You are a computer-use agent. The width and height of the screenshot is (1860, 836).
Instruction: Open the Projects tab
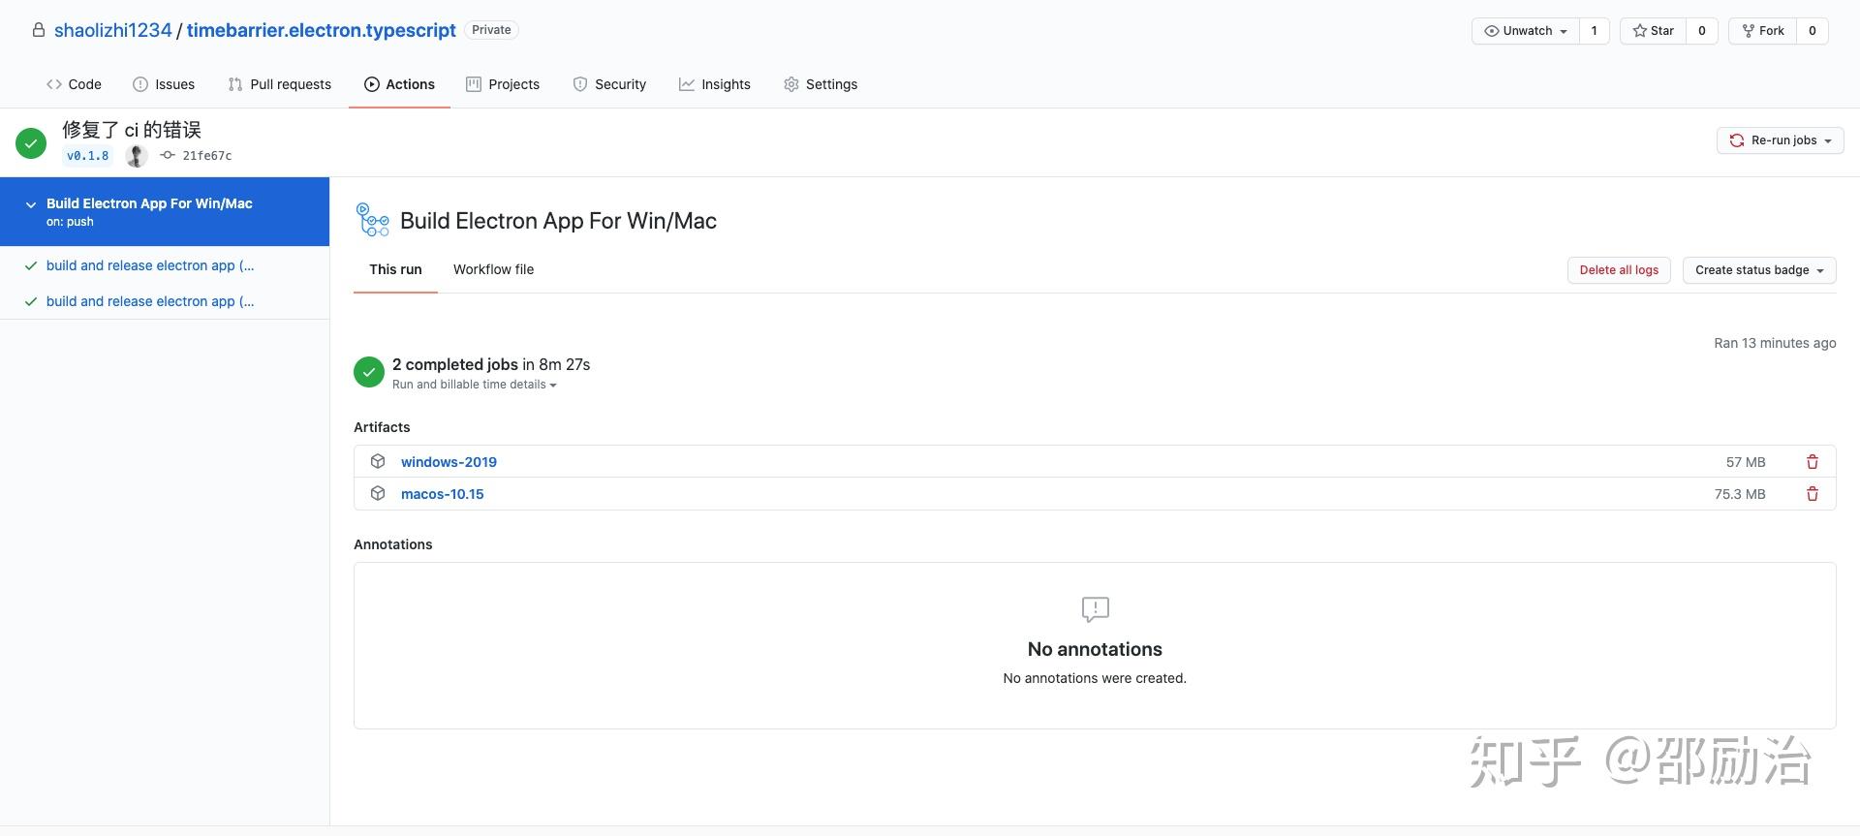(x=503, y=84)
